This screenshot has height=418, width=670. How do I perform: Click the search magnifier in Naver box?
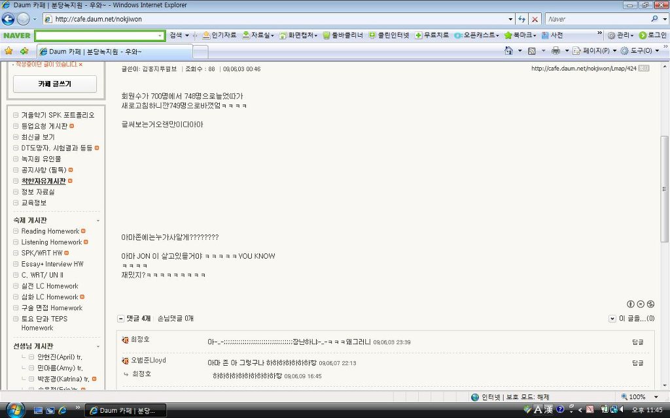tap(654, 19)
